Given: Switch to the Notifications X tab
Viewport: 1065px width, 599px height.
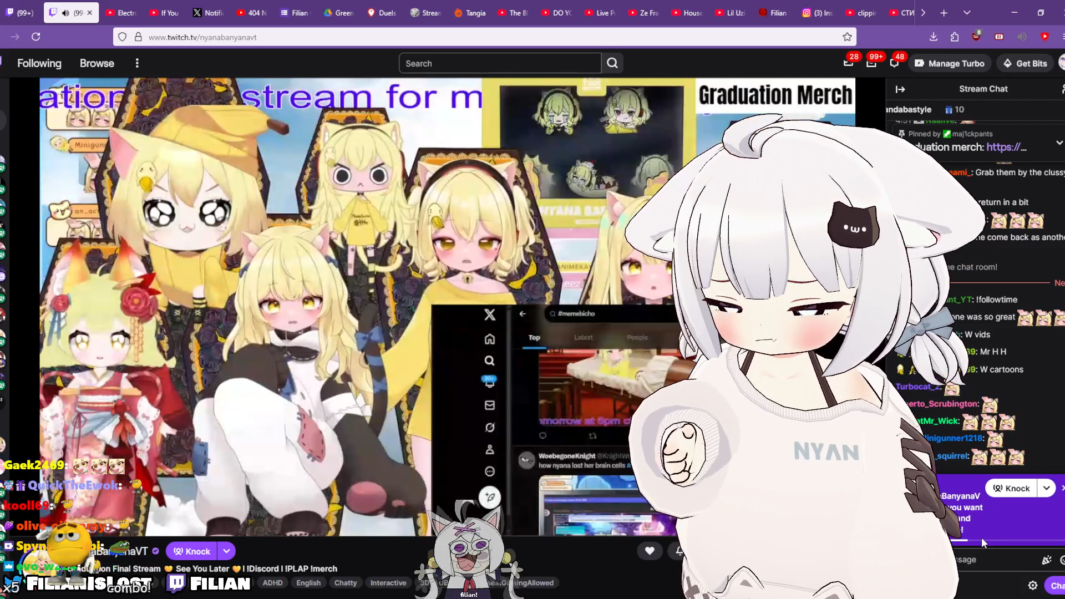Looking at the screenshot, I should tap(208, 13).
